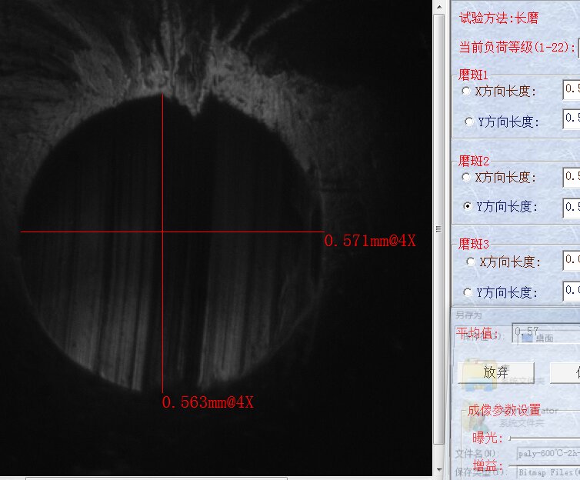The height and width of the screenshot is (480, 580).
Task: Focus 磨斑2 Y方向长度 value field
Action: click(x=571, y=207)
